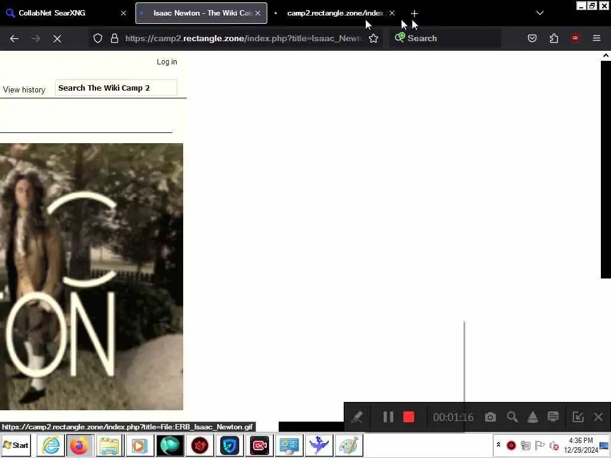611x458 pixels.
Task: Open tracking protection shield info
Action: (98, 38)
